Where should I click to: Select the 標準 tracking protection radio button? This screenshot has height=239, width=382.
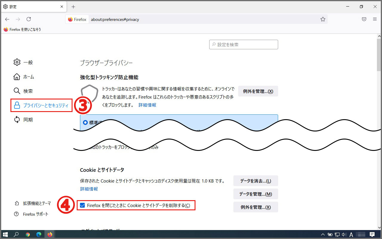click(x=86, y=122)
